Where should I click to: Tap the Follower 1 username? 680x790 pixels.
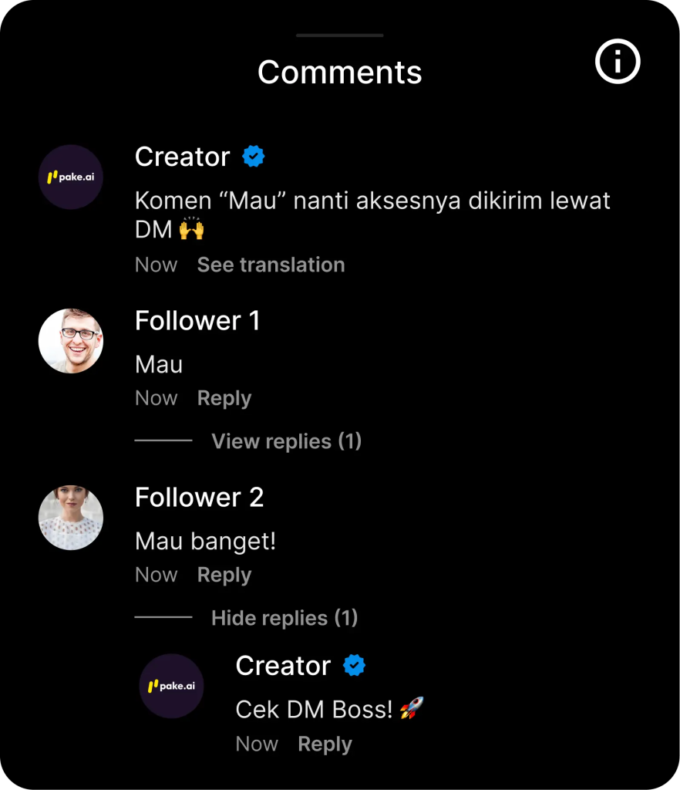coord(197,321)
